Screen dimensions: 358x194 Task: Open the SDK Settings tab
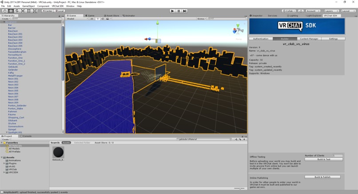[x=333, y=39]
